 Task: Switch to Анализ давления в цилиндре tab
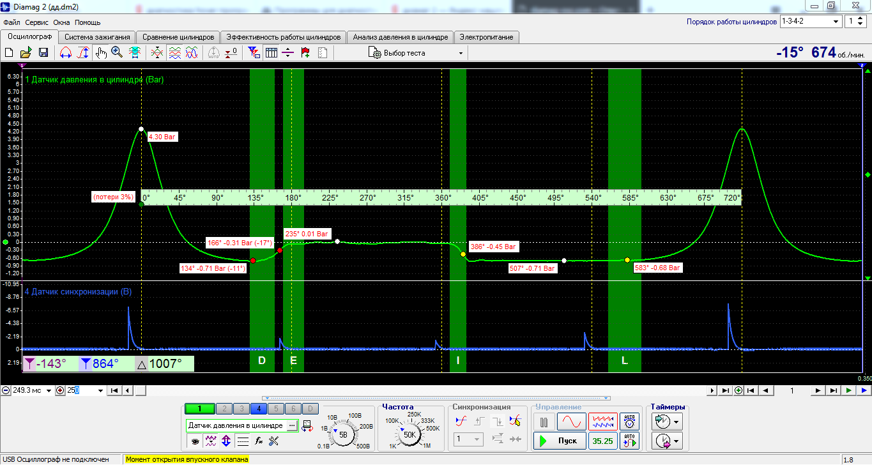401,37
